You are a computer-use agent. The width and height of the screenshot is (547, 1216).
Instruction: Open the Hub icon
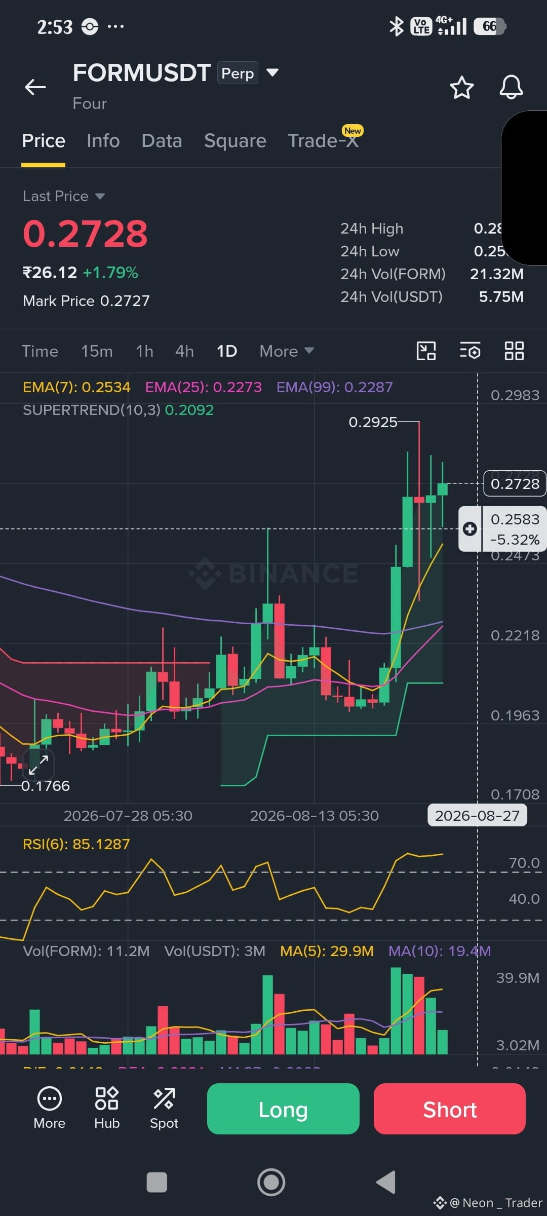pos(107,1109)
